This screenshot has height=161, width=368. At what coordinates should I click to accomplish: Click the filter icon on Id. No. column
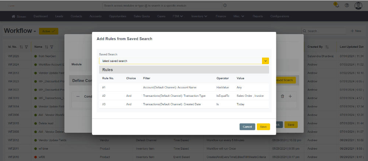(x=26, y=47)
